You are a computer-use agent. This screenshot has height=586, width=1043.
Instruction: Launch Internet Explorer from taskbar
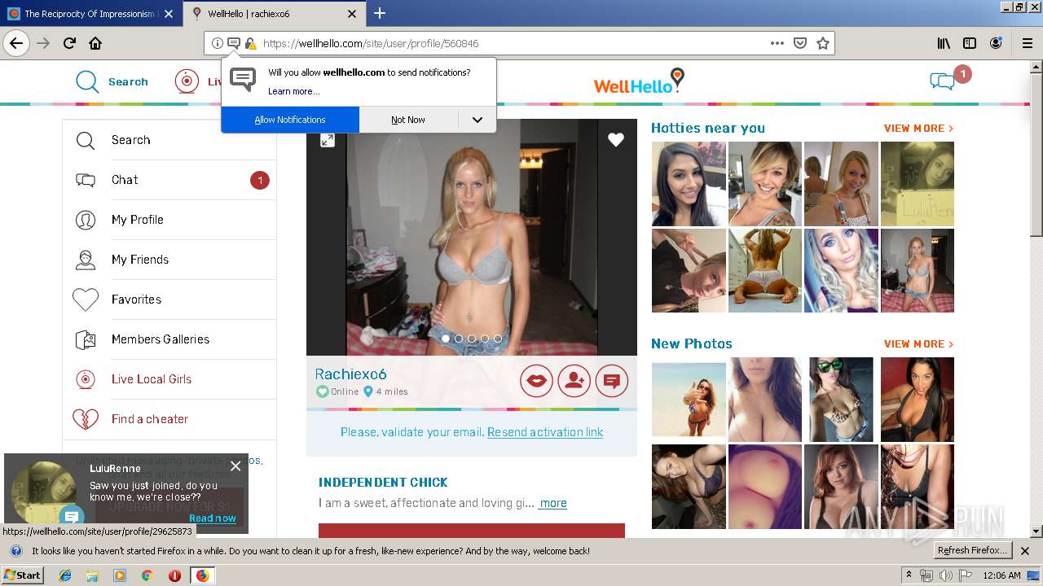[x=65, y=575]
